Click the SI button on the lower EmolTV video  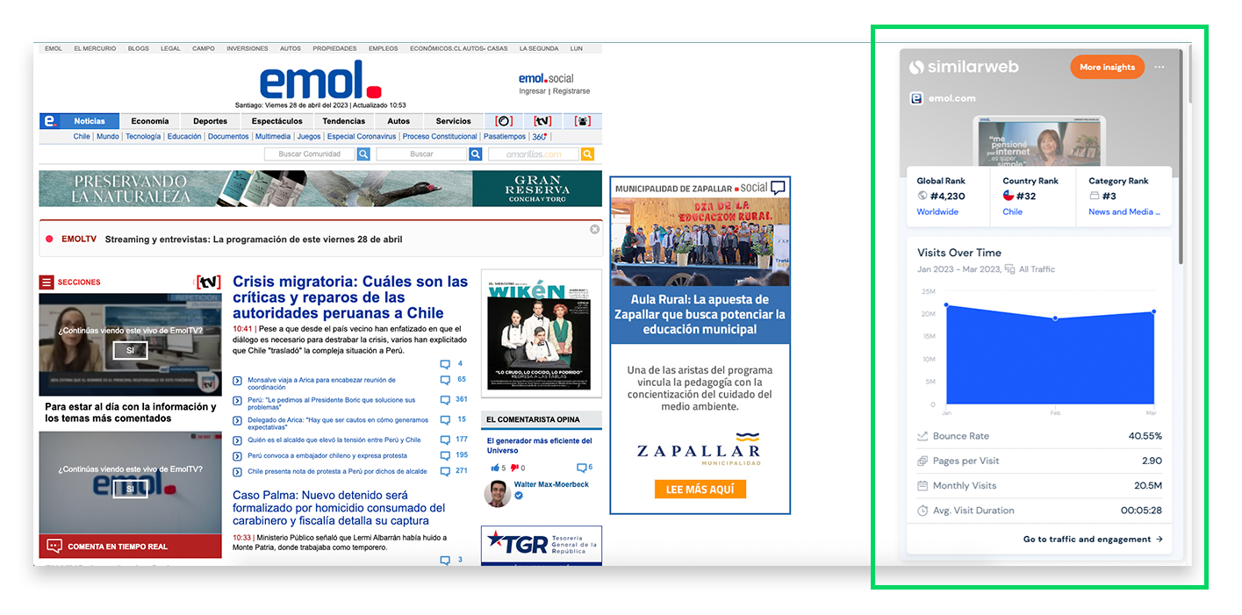(130, 489)
